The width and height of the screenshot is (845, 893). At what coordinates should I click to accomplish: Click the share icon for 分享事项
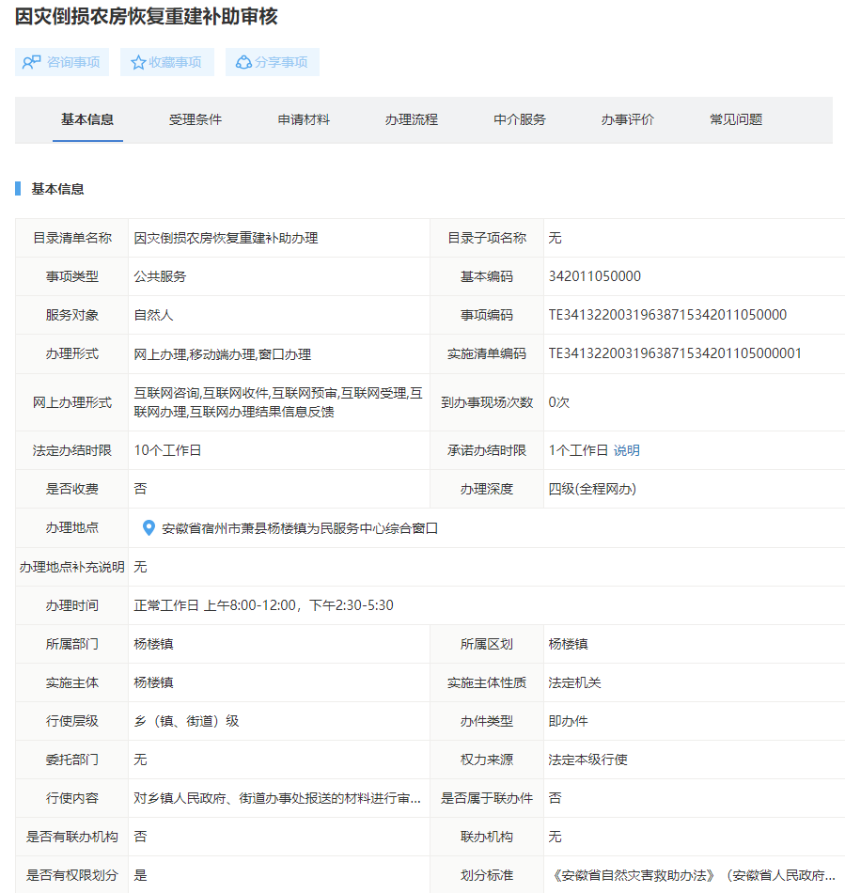click(243, 62)
